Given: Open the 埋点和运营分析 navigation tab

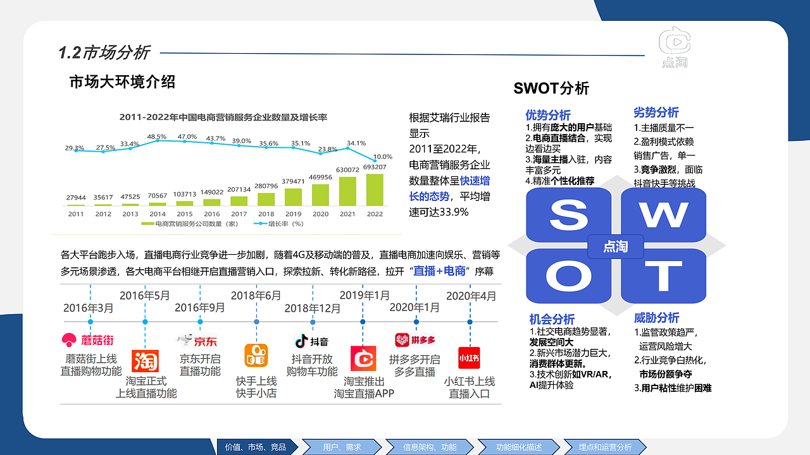Looking at the screenshot, I should (604, 447).
